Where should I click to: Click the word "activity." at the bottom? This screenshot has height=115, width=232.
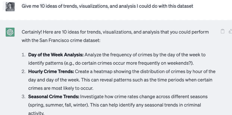click(x=36, y=113)
